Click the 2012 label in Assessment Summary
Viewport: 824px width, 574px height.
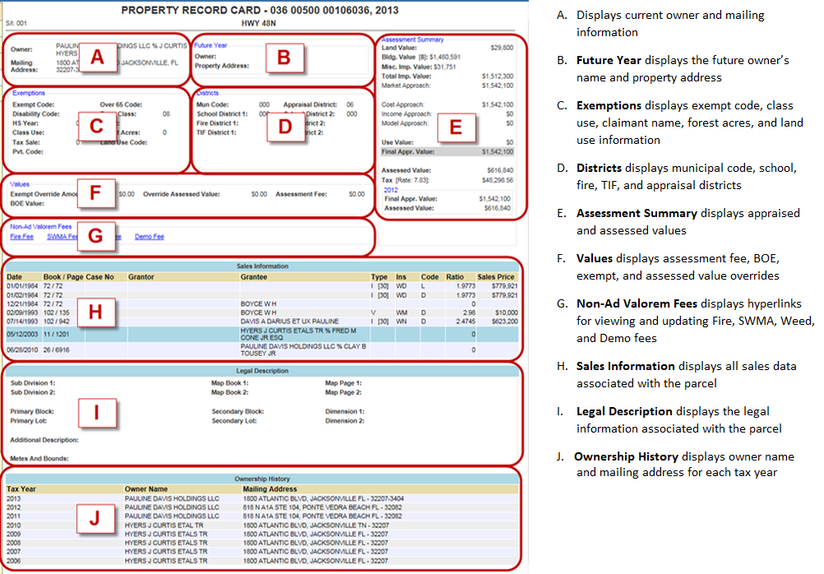pos(391,190)
